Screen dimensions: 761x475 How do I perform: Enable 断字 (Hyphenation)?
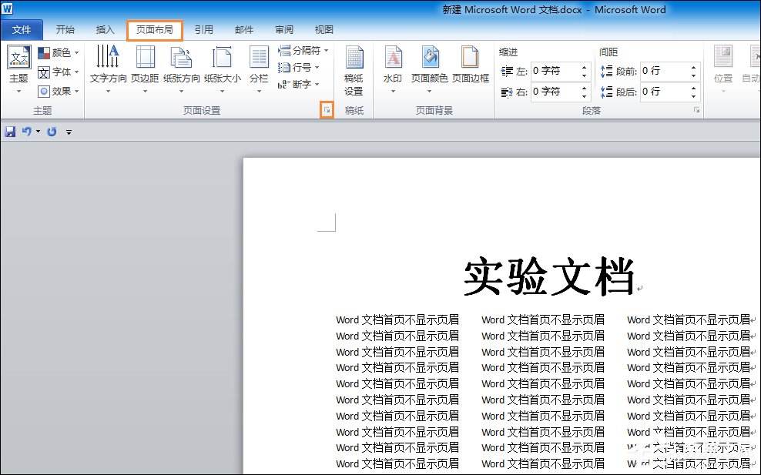point(297,85)
